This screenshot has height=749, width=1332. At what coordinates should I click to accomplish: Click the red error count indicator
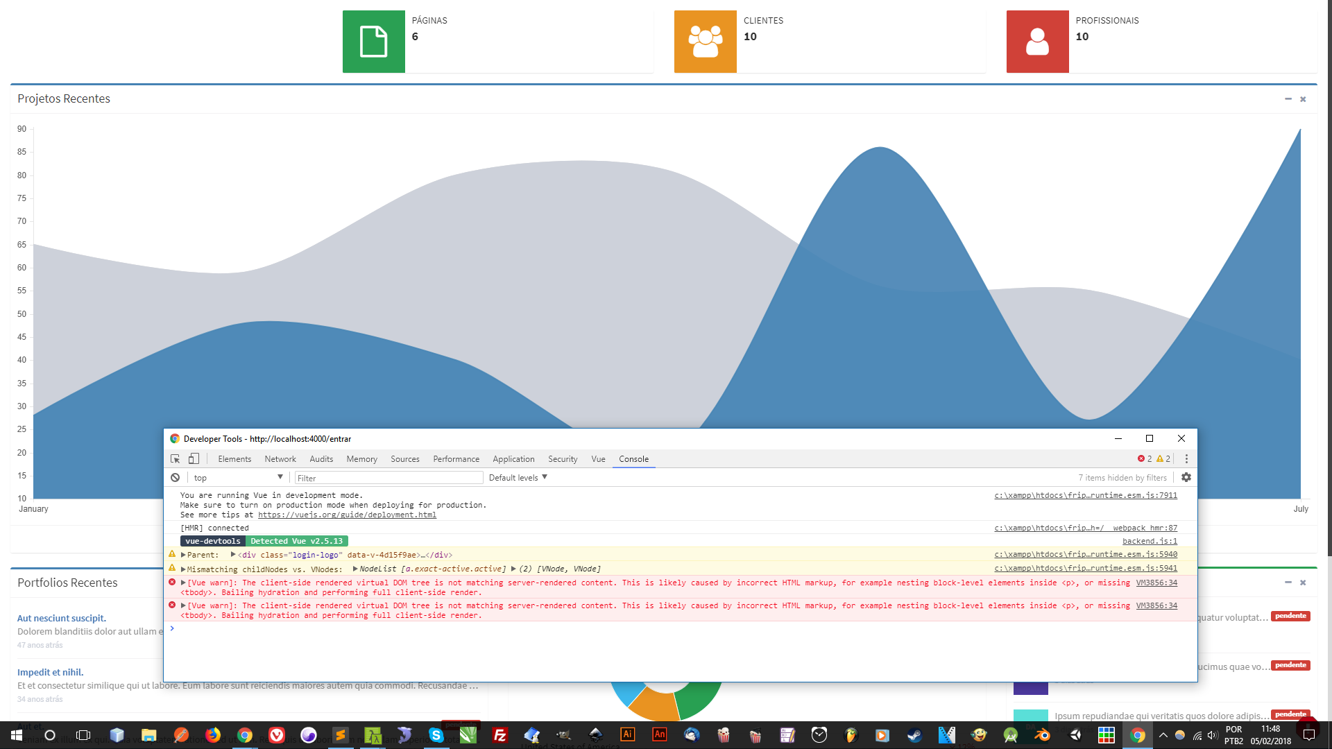(1145, 459)
